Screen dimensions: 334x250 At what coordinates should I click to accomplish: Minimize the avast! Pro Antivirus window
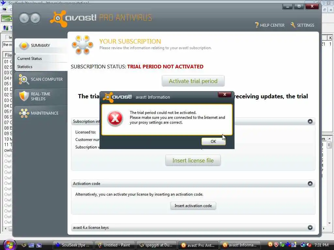coord(288,7)
